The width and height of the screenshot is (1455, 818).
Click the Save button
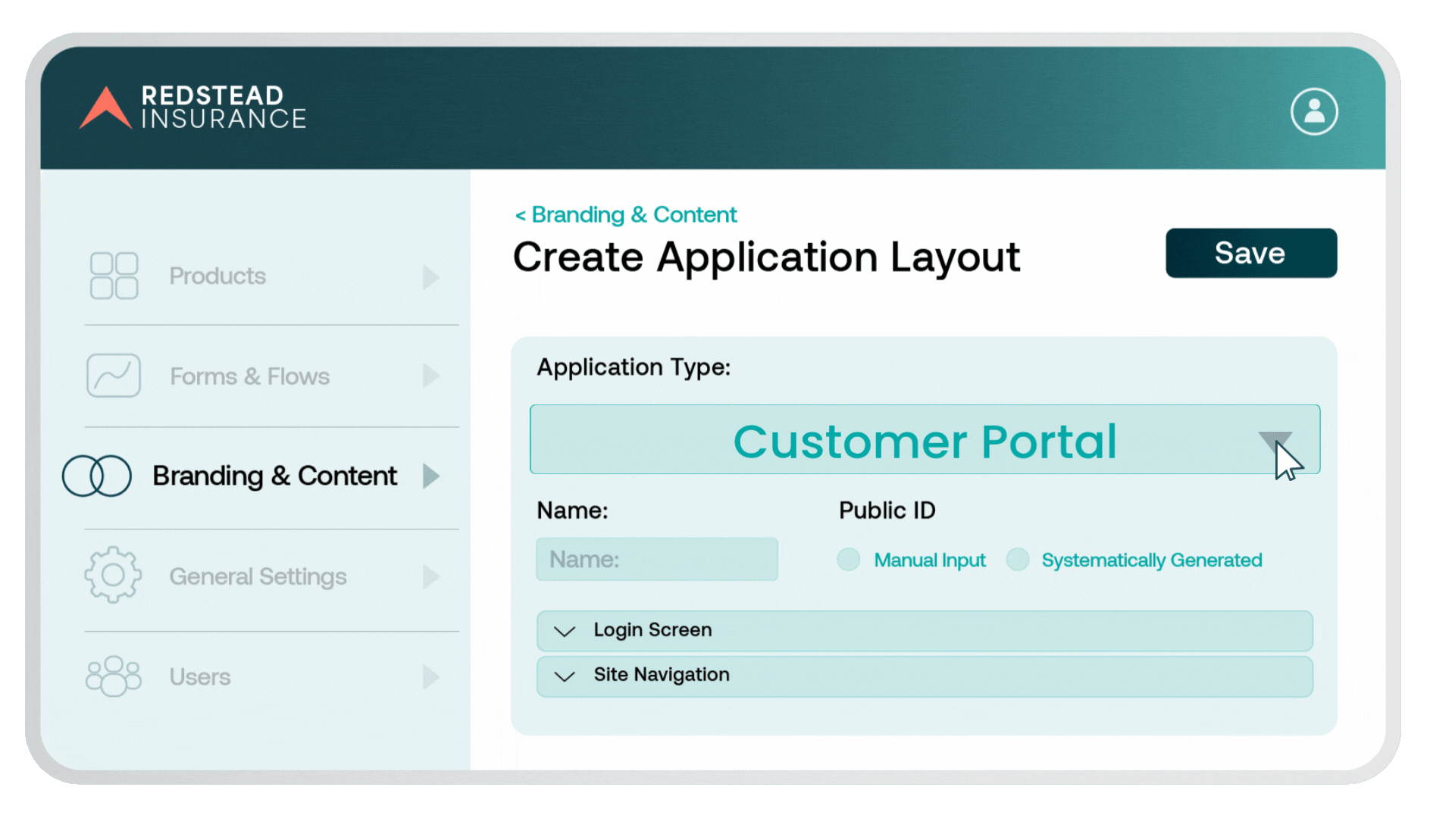1250,253
